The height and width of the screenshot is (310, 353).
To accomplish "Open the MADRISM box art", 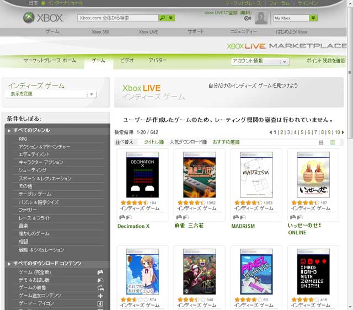I will pos(256,175).
